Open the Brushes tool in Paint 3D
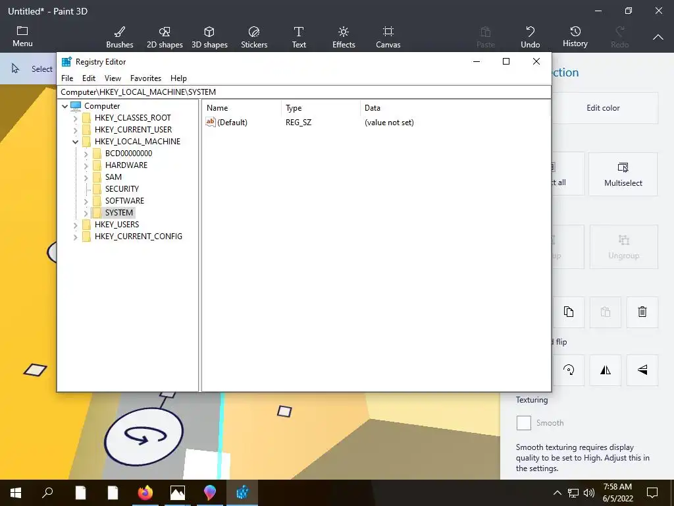 click(x=120, y=37)
